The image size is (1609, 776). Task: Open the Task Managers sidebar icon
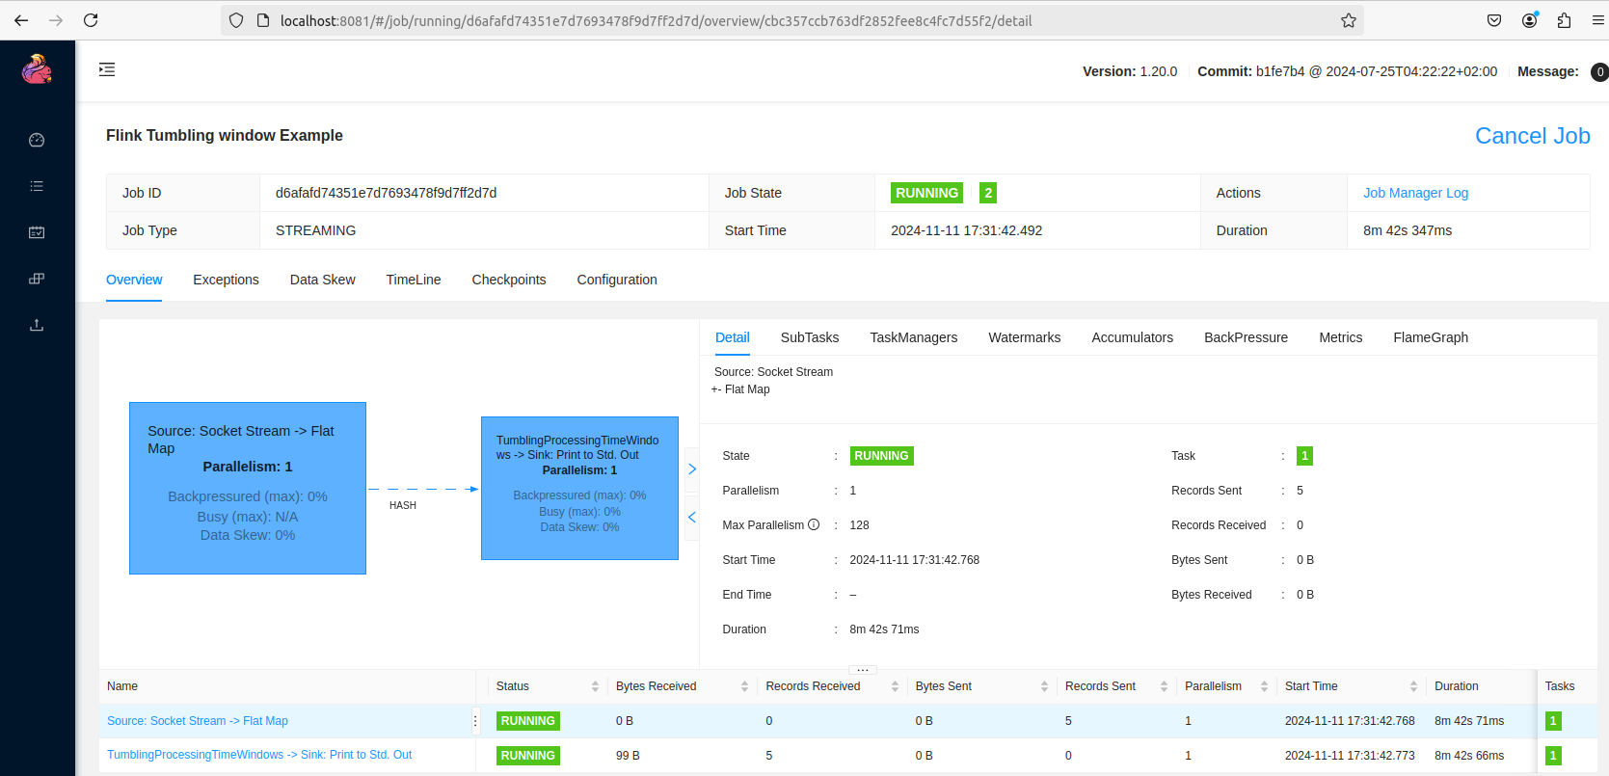click(37, 232)
